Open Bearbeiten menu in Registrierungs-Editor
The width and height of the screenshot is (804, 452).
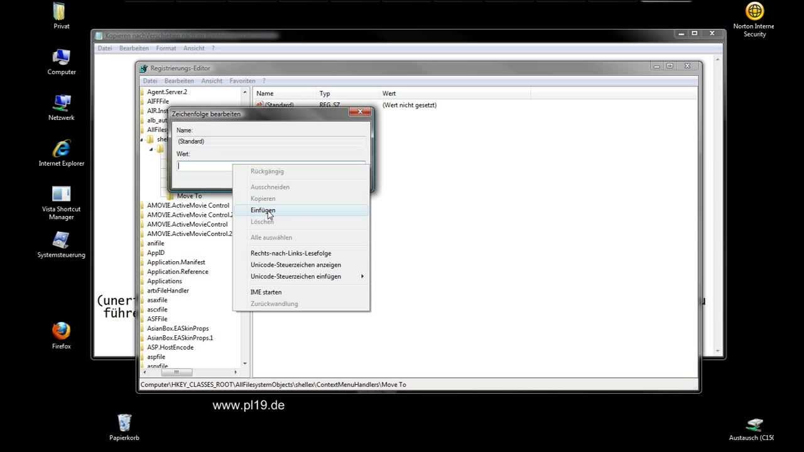[179, 81]
